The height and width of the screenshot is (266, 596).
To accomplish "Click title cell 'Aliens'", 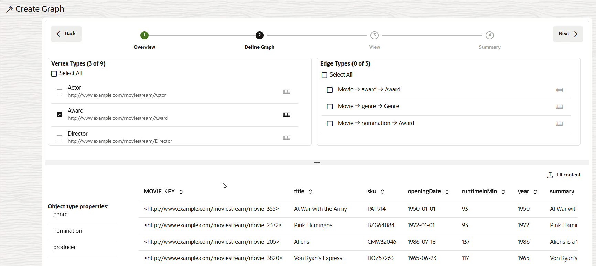I will click(x=302, y=242).
